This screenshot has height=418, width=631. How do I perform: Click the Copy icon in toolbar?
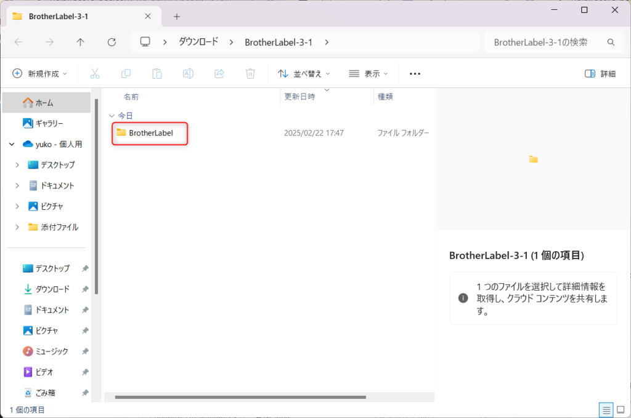click(126, 73)
